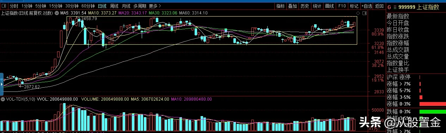
Task: Click the 返回 back button
Action: pos(379,6)
